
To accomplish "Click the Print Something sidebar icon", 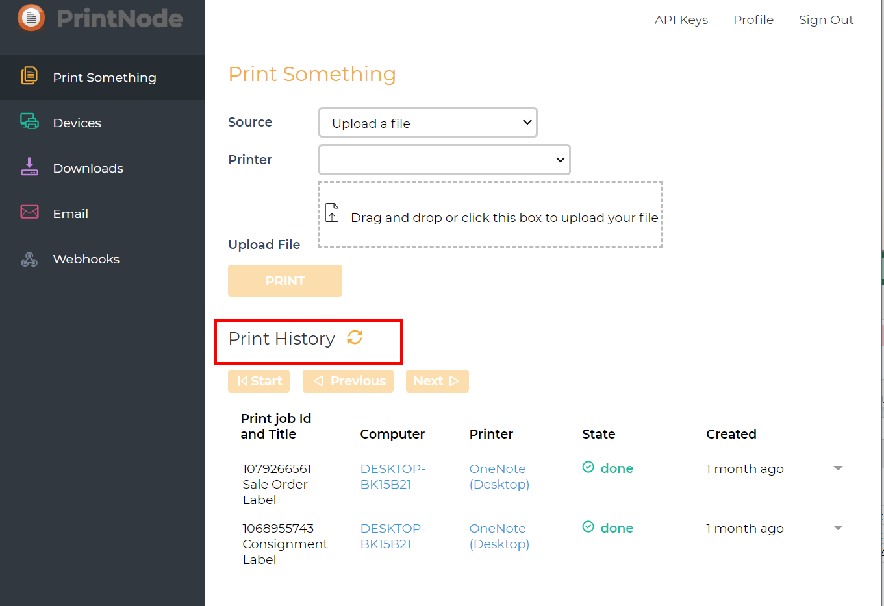I will (29, 76).
